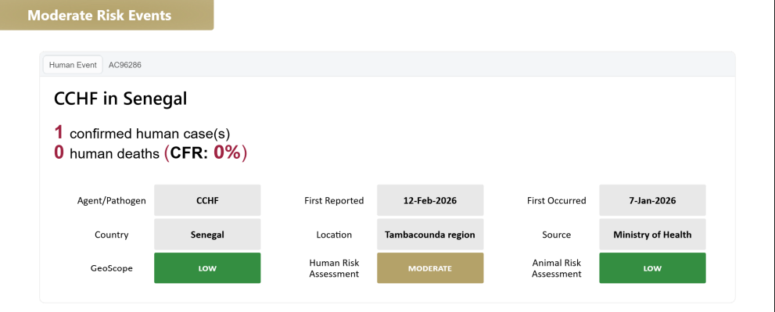
Task: Select the Human Risk Assessment label
Action: (334, 268)
